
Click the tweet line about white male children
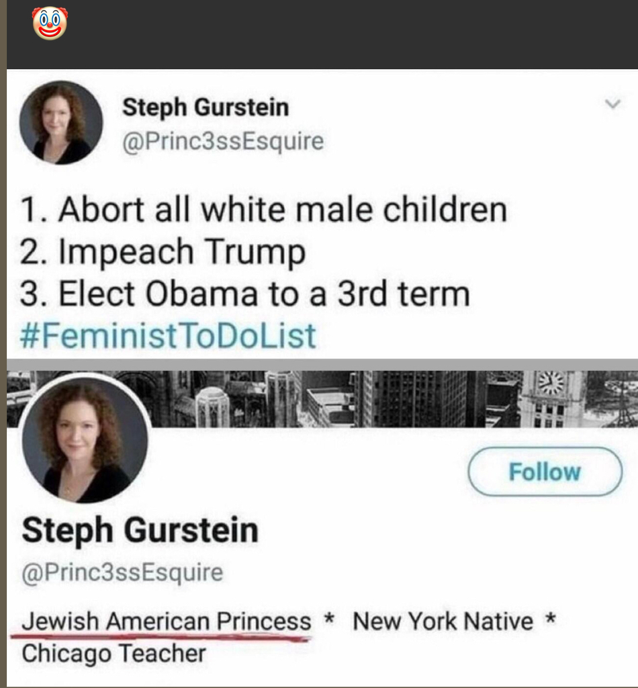pos(263,210)
